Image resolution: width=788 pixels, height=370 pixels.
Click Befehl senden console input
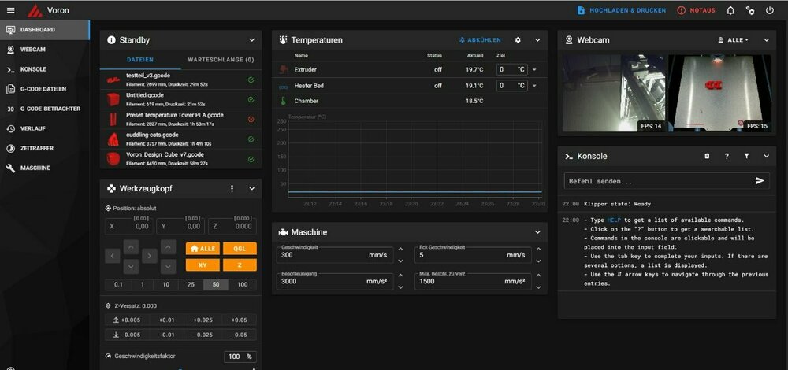click(x=658, y=181)
